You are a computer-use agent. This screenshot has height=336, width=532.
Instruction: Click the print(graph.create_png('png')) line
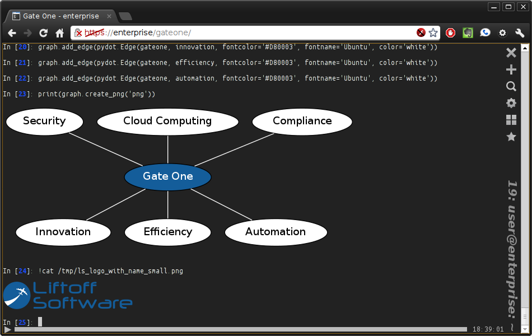click(97, 94)
